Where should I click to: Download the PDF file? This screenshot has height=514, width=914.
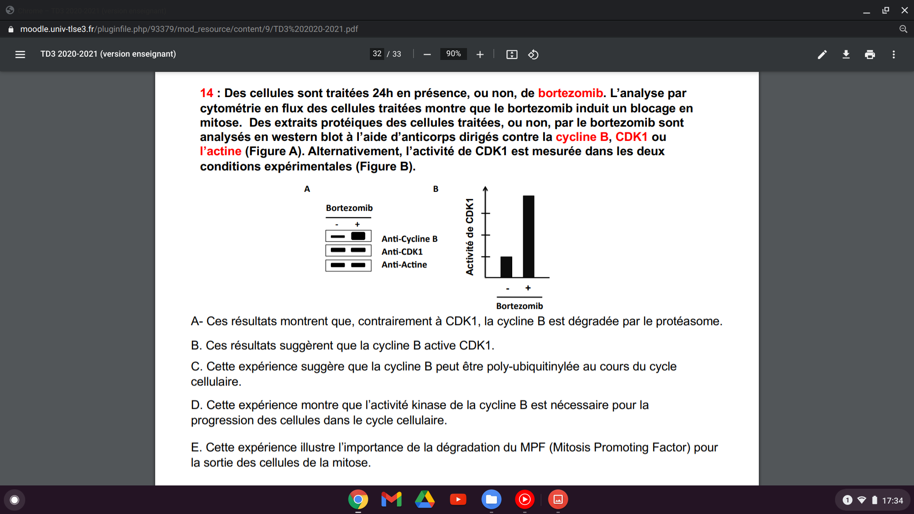(x=846, y=54)
